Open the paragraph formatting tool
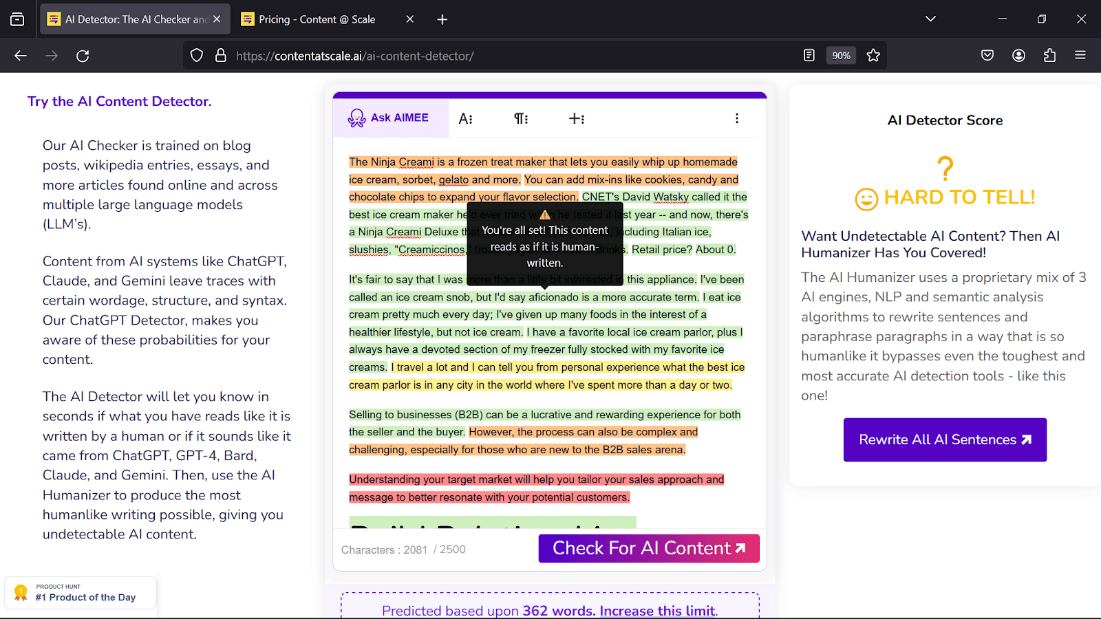The height and width of the screenshot is (619, 1101). coord(521,119)
